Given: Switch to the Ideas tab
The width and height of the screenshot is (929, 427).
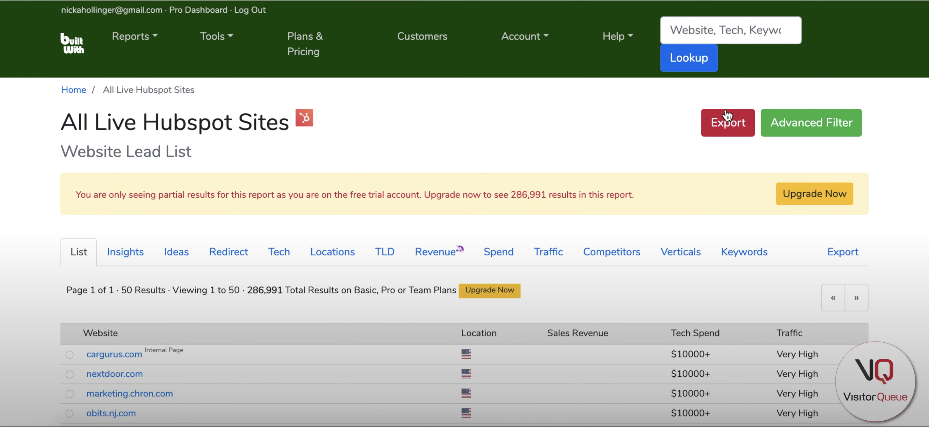Looking at the screenshot, I should click(176, 252).
